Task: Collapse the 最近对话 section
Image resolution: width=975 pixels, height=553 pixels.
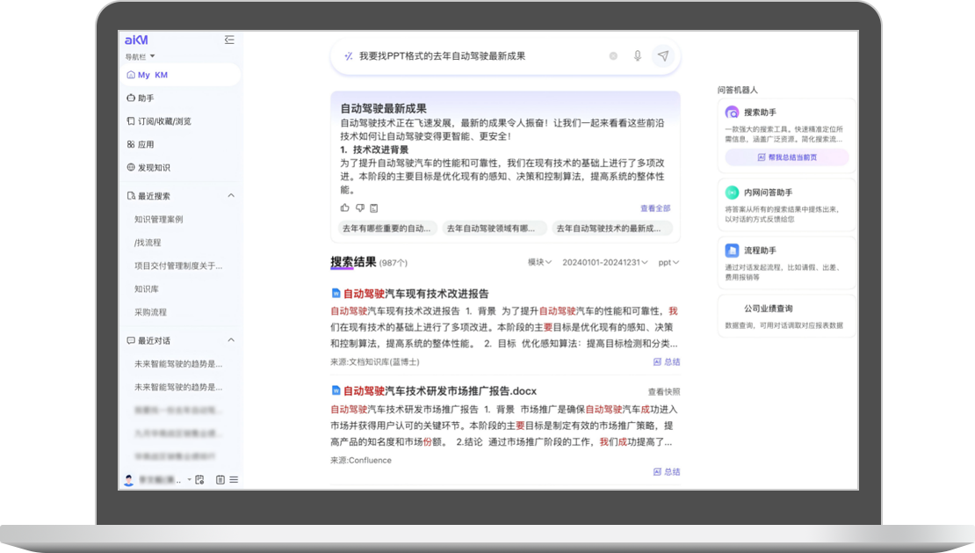Action: (231, 340)
